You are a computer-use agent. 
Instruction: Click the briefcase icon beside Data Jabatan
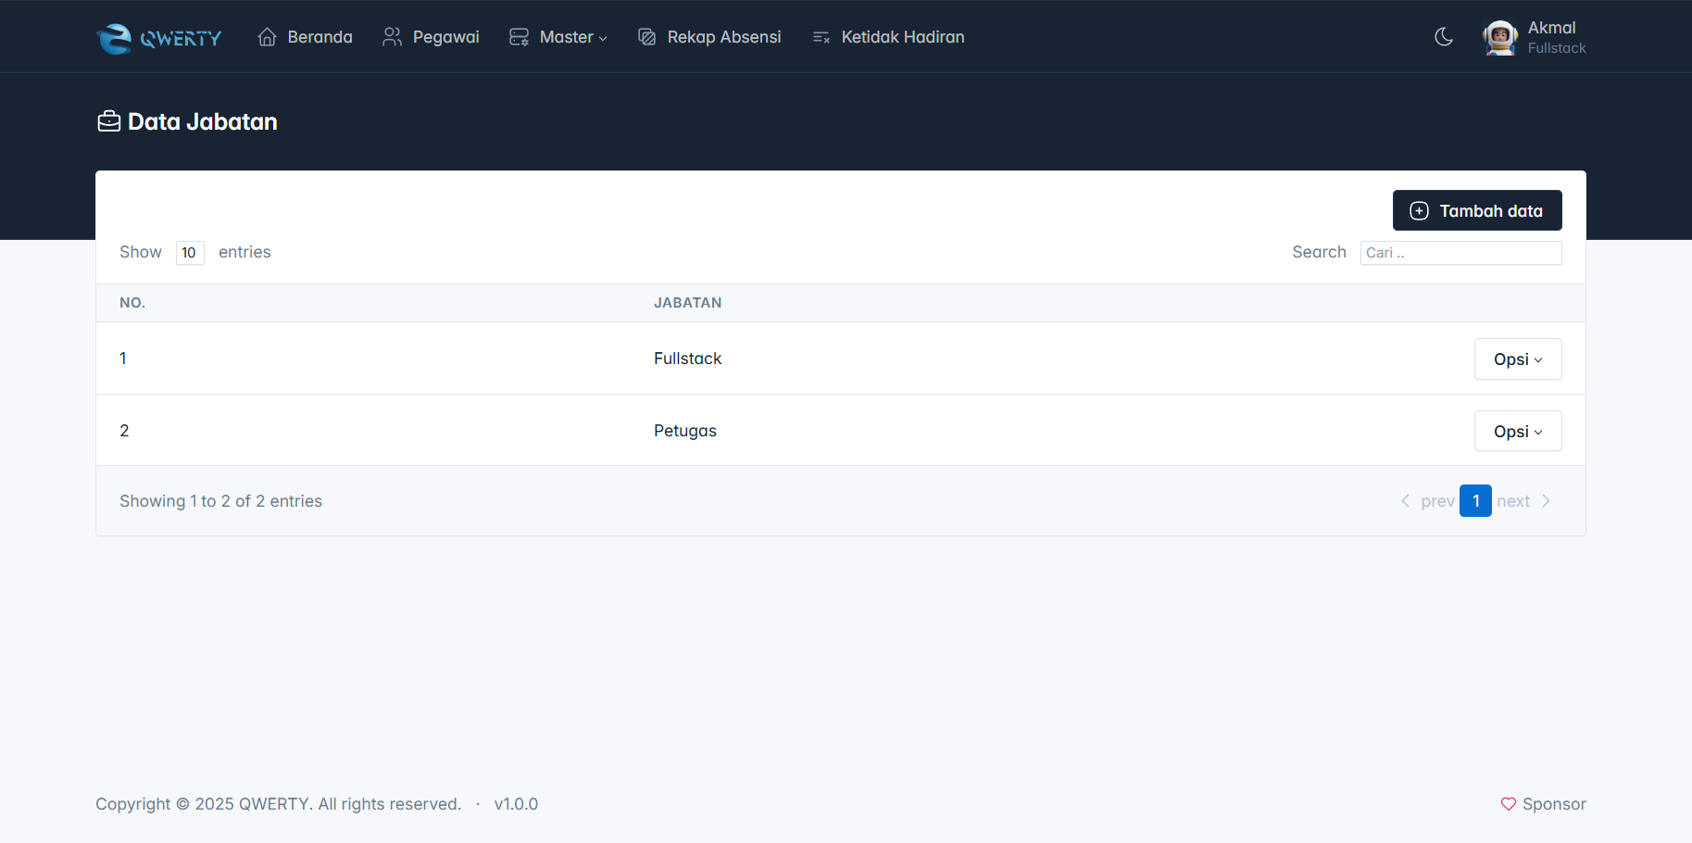pyautogui.click(x=109, y=121)
